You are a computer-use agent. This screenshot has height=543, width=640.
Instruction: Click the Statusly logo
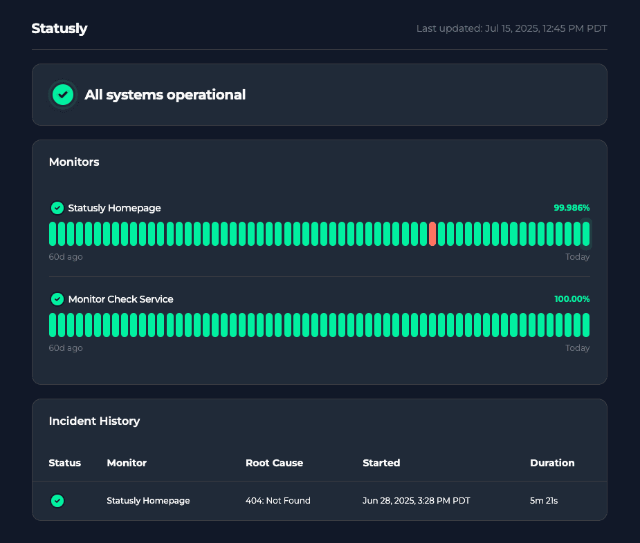coord(59,28)
